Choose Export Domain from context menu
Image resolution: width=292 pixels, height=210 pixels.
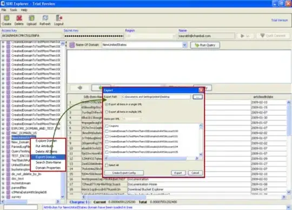pos(48,157)
